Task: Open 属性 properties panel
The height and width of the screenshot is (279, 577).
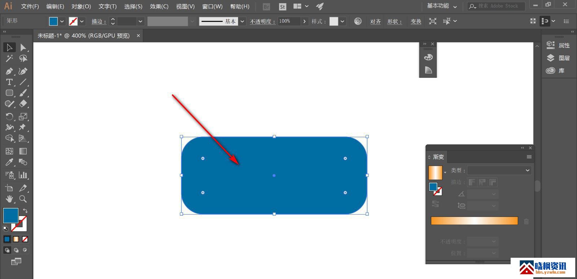Action: coord(558,45)
